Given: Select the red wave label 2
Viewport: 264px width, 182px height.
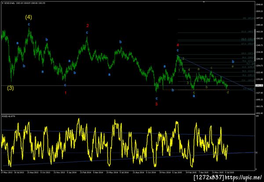Looking at the screenshot, I should coord(88,25).
